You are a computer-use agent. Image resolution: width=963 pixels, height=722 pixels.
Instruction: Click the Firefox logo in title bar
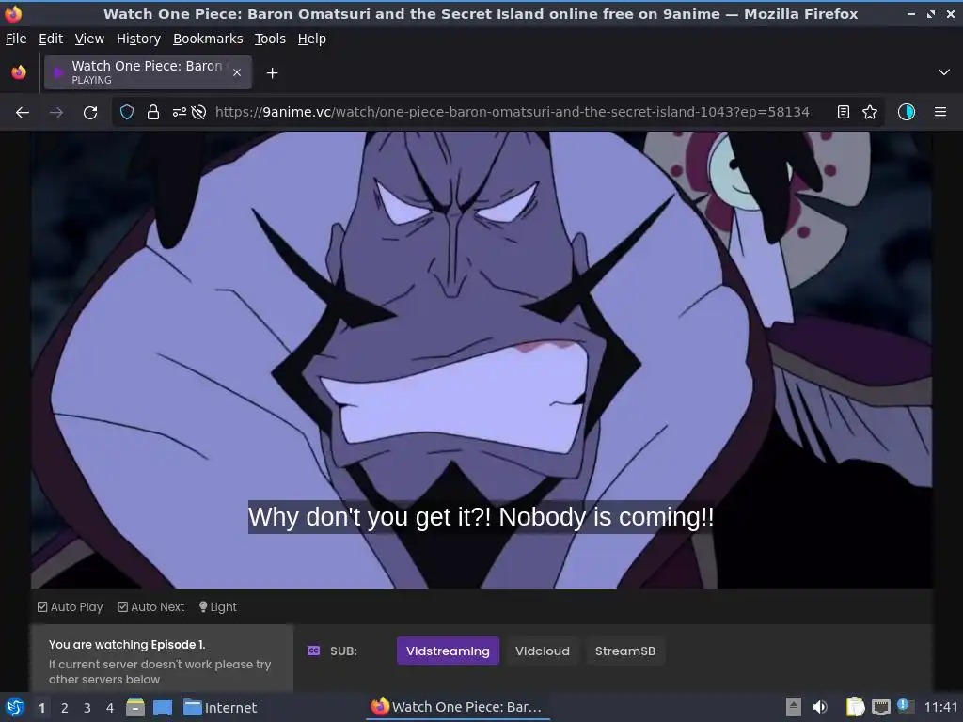coord(13,13)
